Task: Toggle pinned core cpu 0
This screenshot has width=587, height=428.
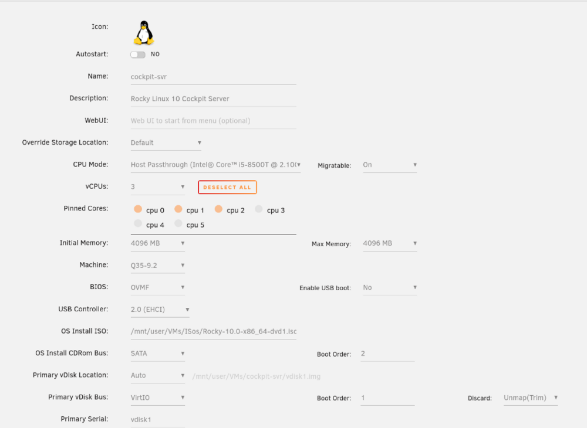Action: pos(138,209)
